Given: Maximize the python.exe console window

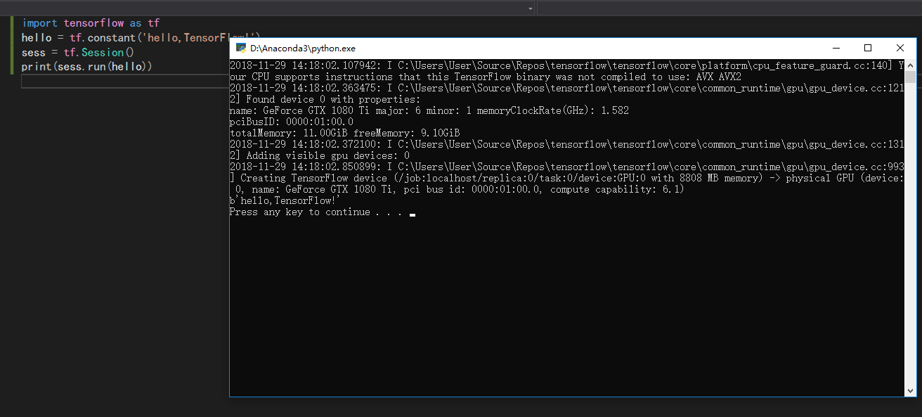Looking at the screenshot, I should (867, 48).
